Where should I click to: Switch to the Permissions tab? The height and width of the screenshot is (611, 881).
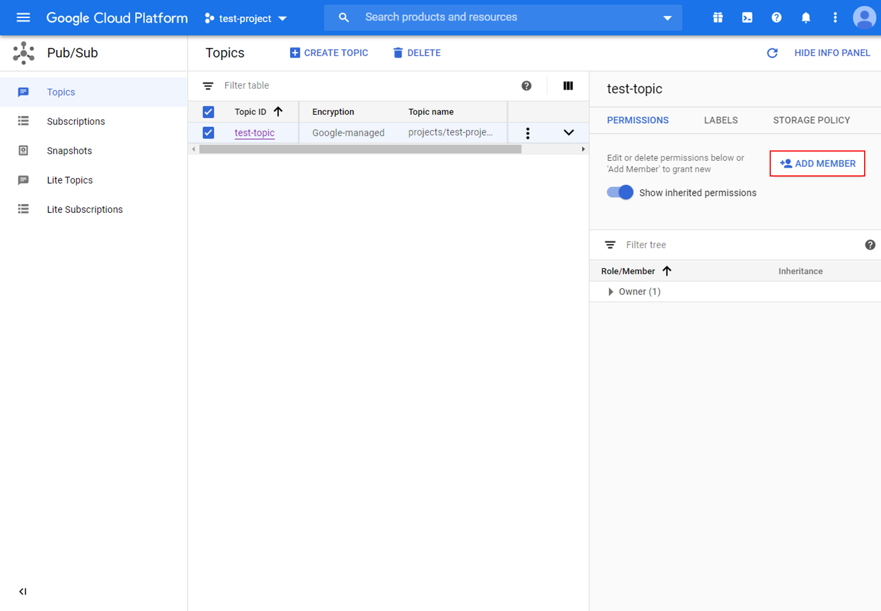[x=638, y=121]
